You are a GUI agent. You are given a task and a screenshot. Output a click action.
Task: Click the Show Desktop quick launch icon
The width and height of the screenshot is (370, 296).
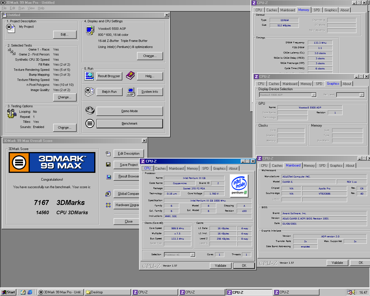[23, 292]
